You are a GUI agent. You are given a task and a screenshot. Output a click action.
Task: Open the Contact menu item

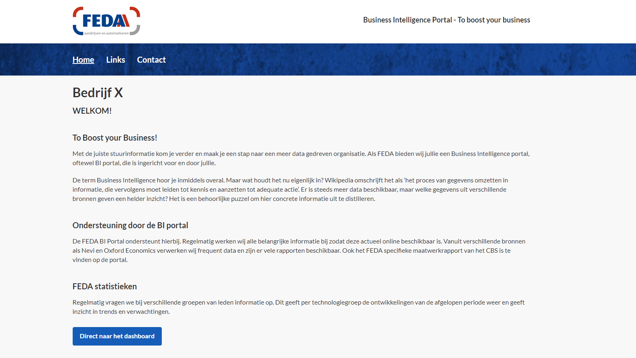(151, 60)
